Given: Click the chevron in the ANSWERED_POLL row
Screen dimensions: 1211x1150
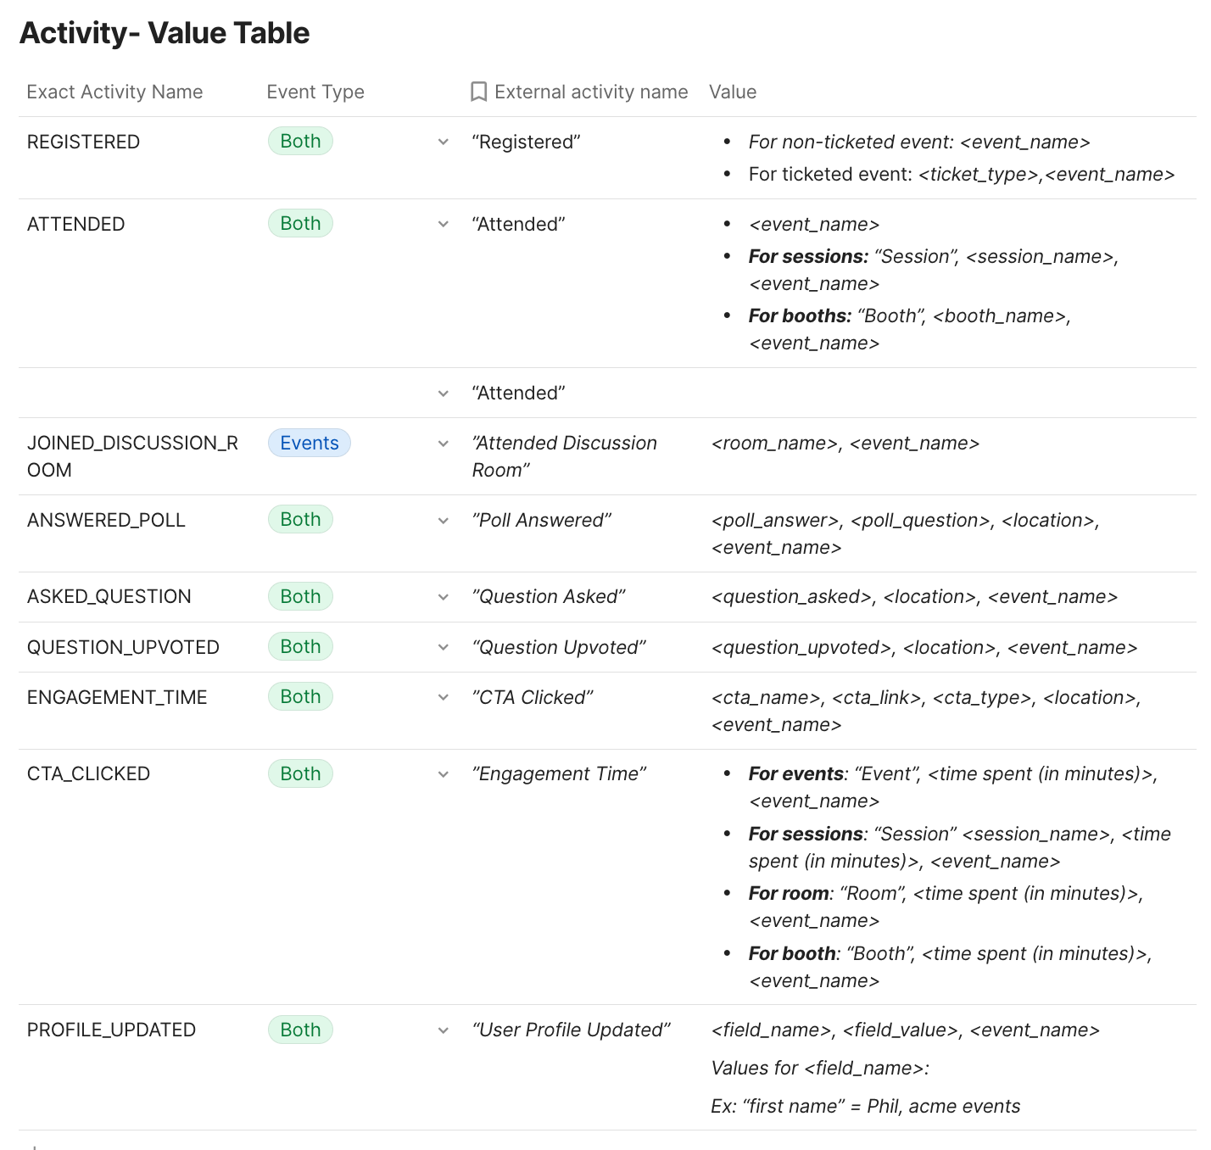Looking at the screenshot, I should [x=443, y=521].
